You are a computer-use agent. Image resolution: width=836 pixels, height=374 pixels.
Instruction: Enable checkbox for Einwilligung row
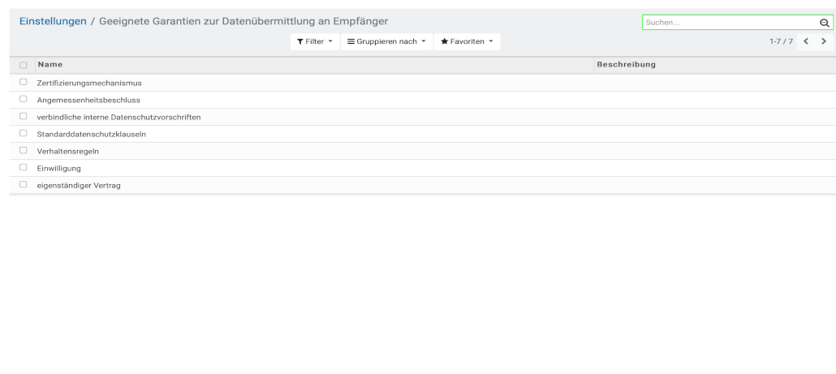point(24,168)
